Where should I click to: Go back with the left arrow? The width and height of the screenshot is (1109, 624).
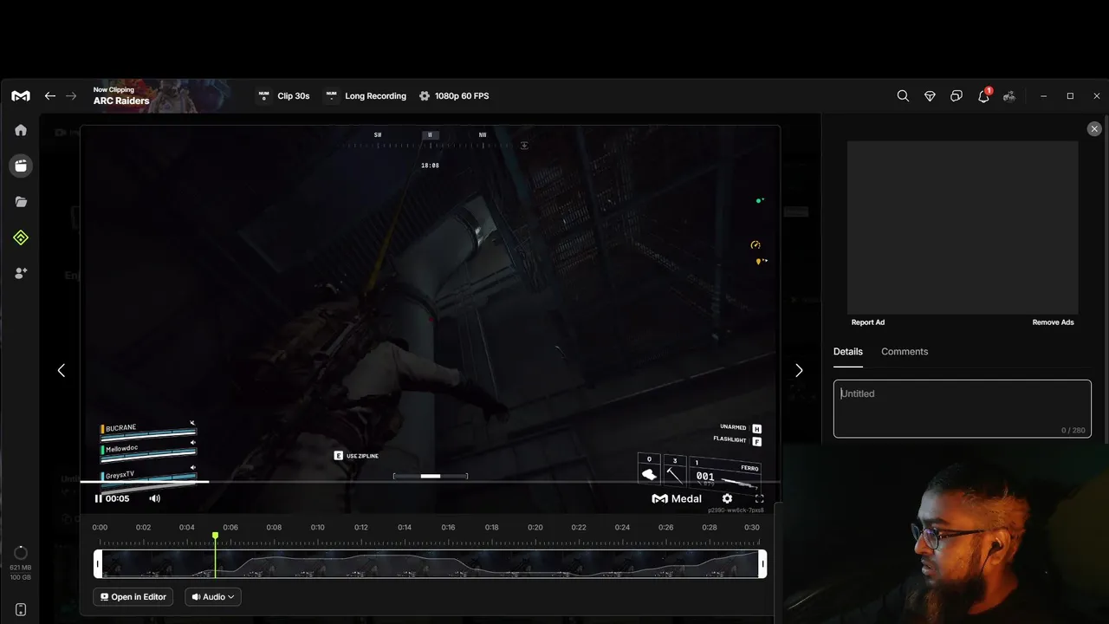pyautogui.click(x=50, y=96)
